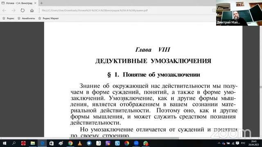The height and width of the screenshot is (147, 262).
Task: Show hidden system tray icons
Action: click(x=219, y=143)
